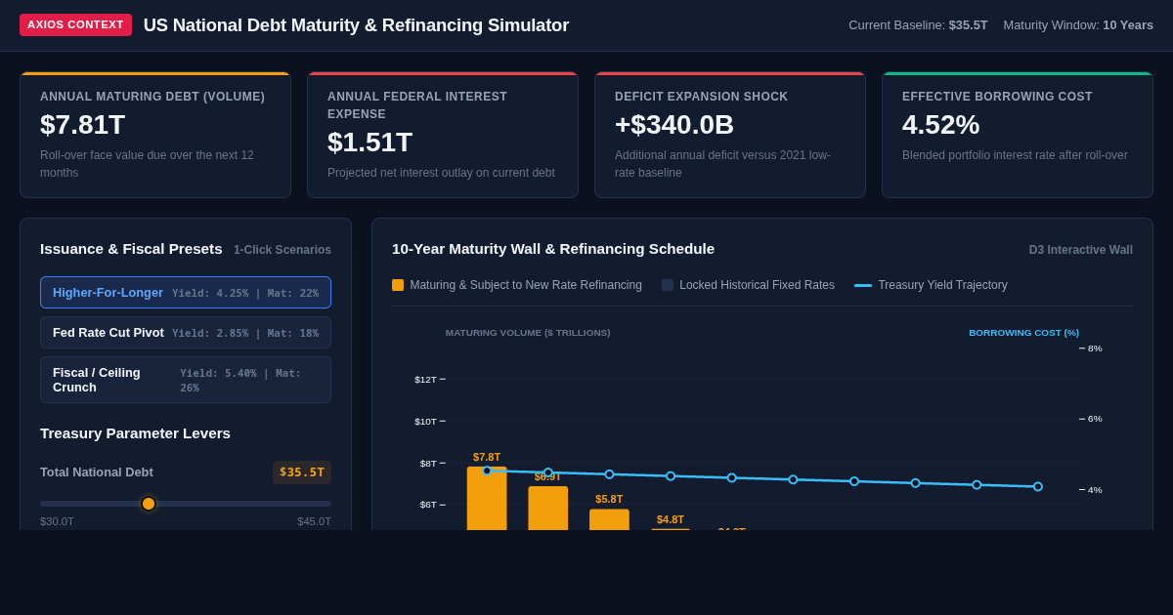The image size is (1173, 615).
Task: Open the Annual Federal Interest Expense card
Action: tap(443, 135)
